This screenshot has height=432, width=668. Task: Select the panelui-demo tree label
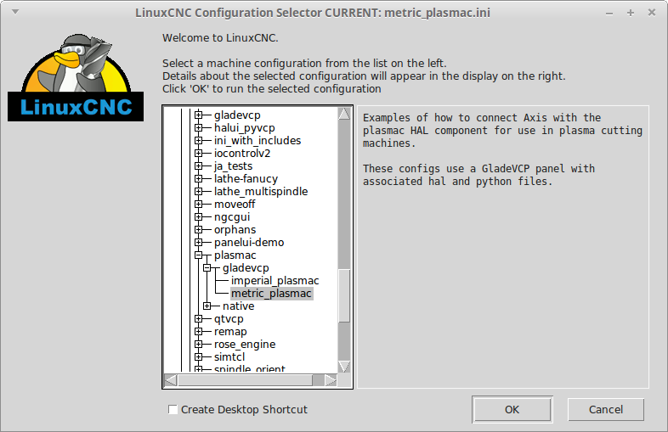click(x=249, y=243)
